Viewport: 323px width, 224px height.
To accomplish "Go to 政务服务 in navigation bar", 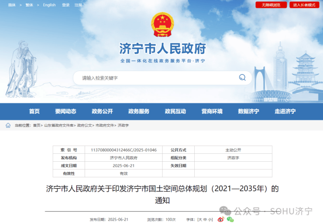I will [x=139, y=112].
